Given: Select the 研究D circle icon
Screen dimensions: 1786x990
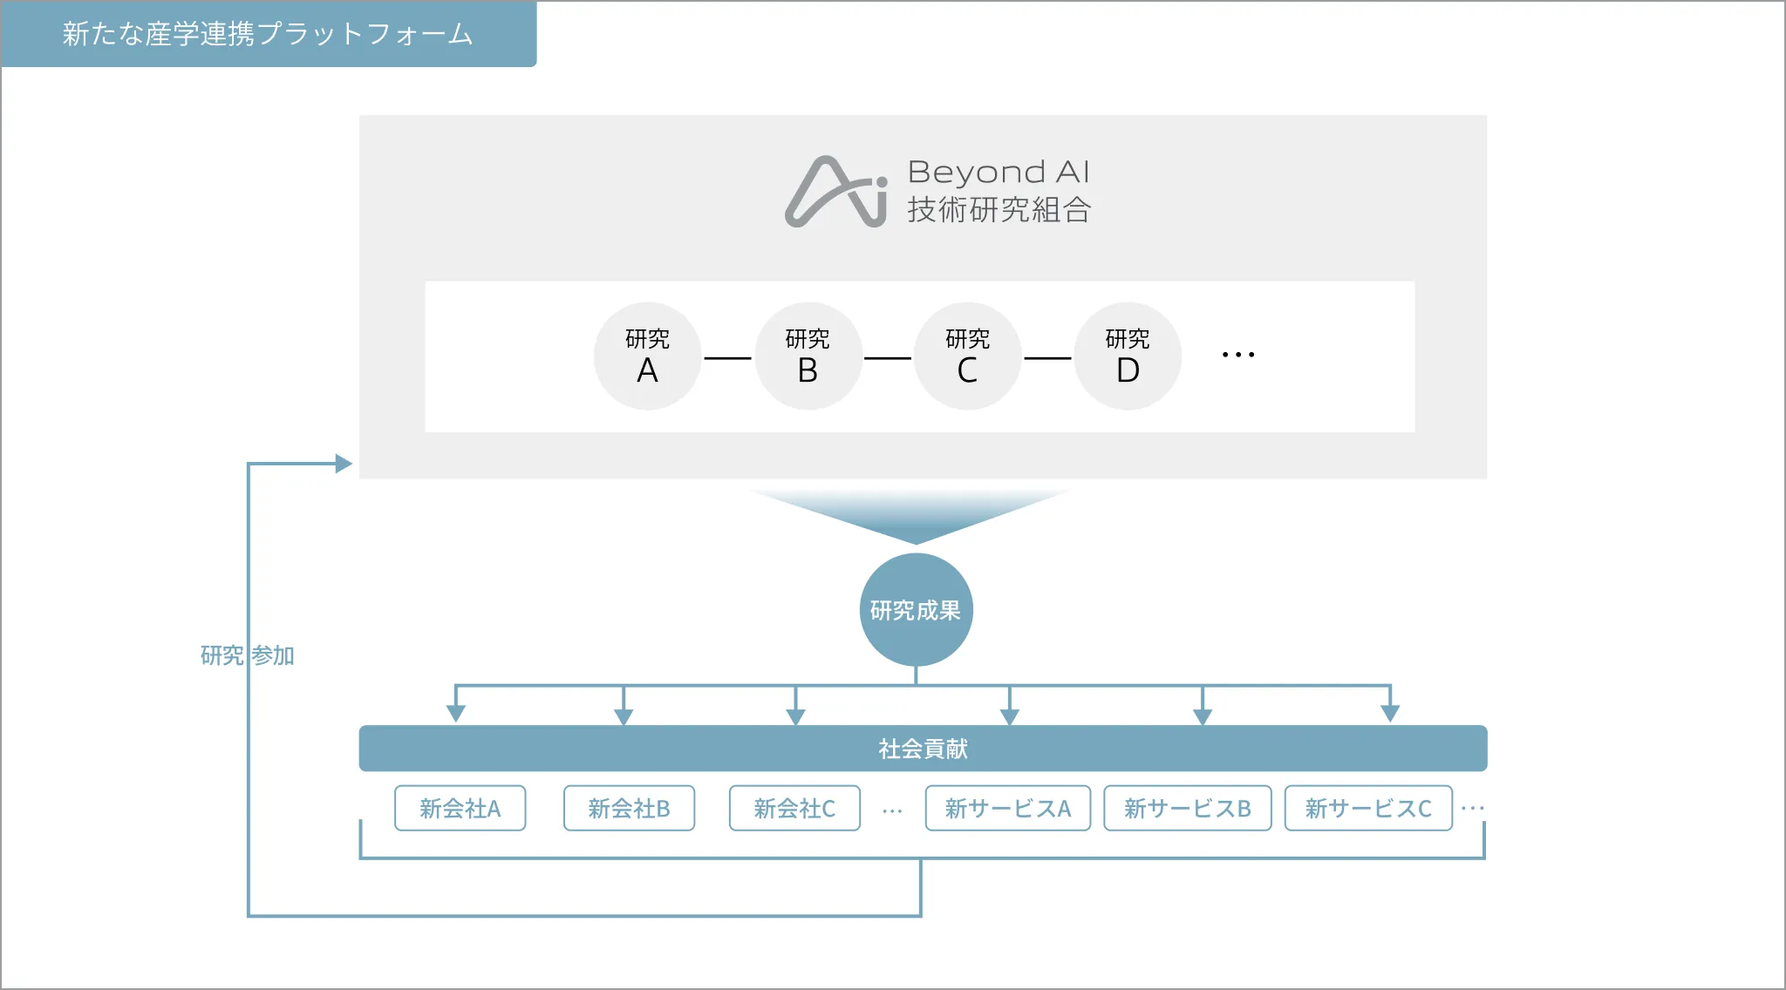Looking at the screenshot, I should pyautogui.click(x=1127, y=355).
